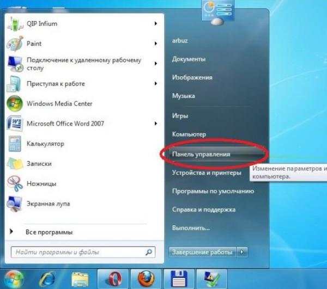Click the search magnifier icon in search box

[149, 252]
